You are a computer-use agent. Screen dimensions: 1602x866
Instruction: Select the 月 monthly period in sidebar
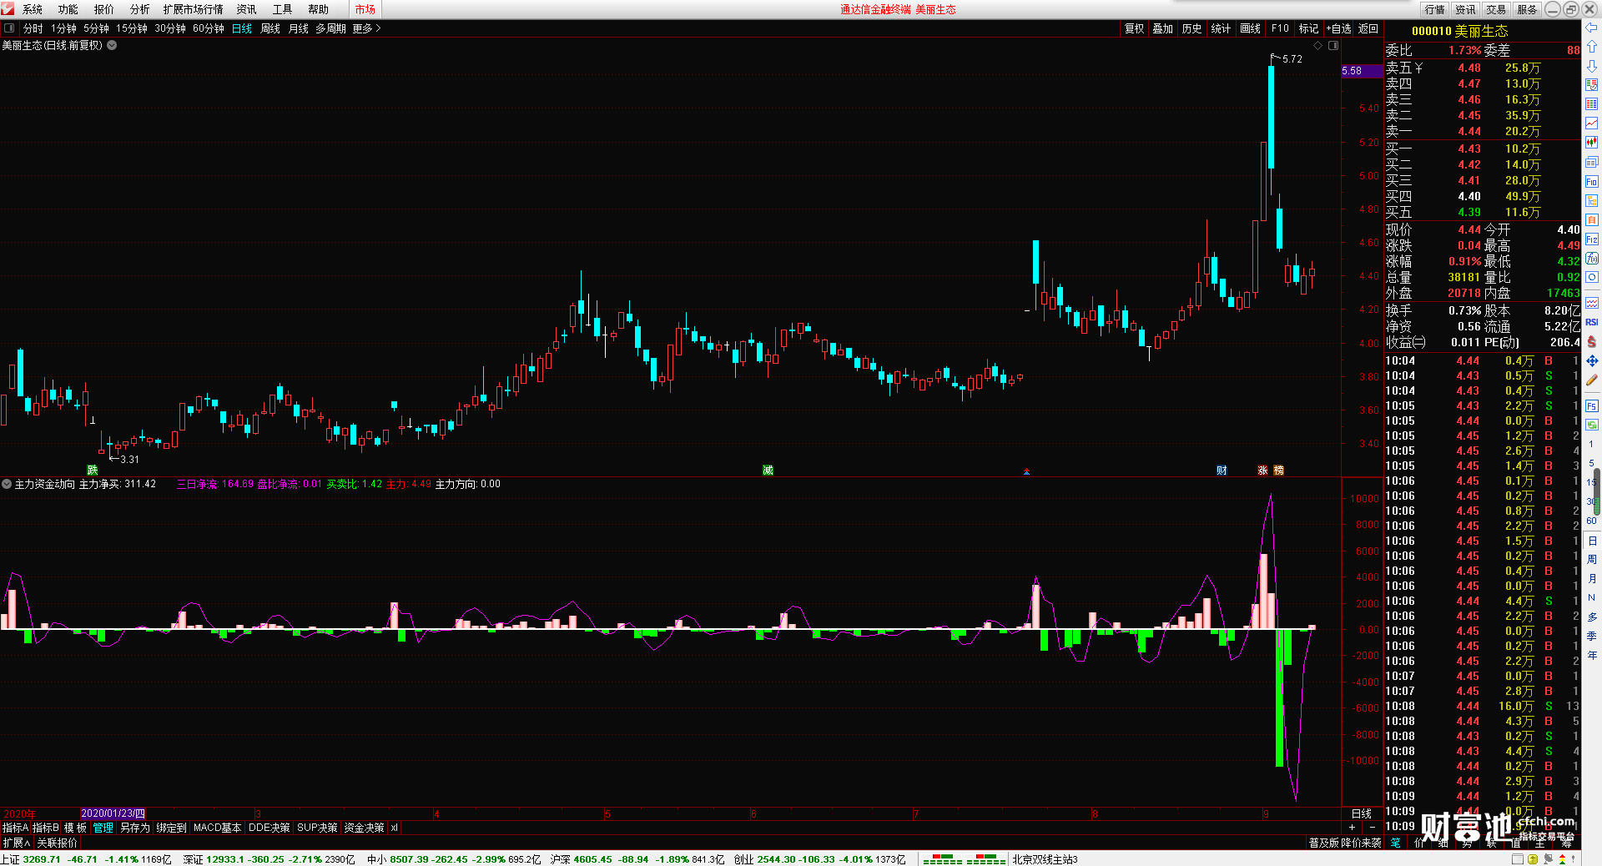coord(1591,579)
